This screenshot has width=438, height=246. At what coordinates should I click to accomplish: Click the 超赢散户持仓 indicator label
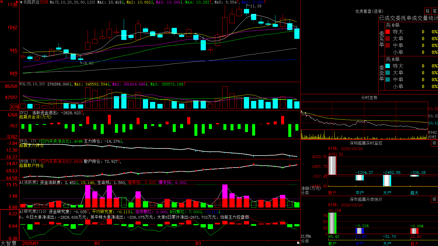(x=31, y=165)
